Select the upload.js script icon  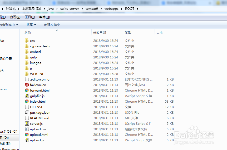[x=27, y=140]
